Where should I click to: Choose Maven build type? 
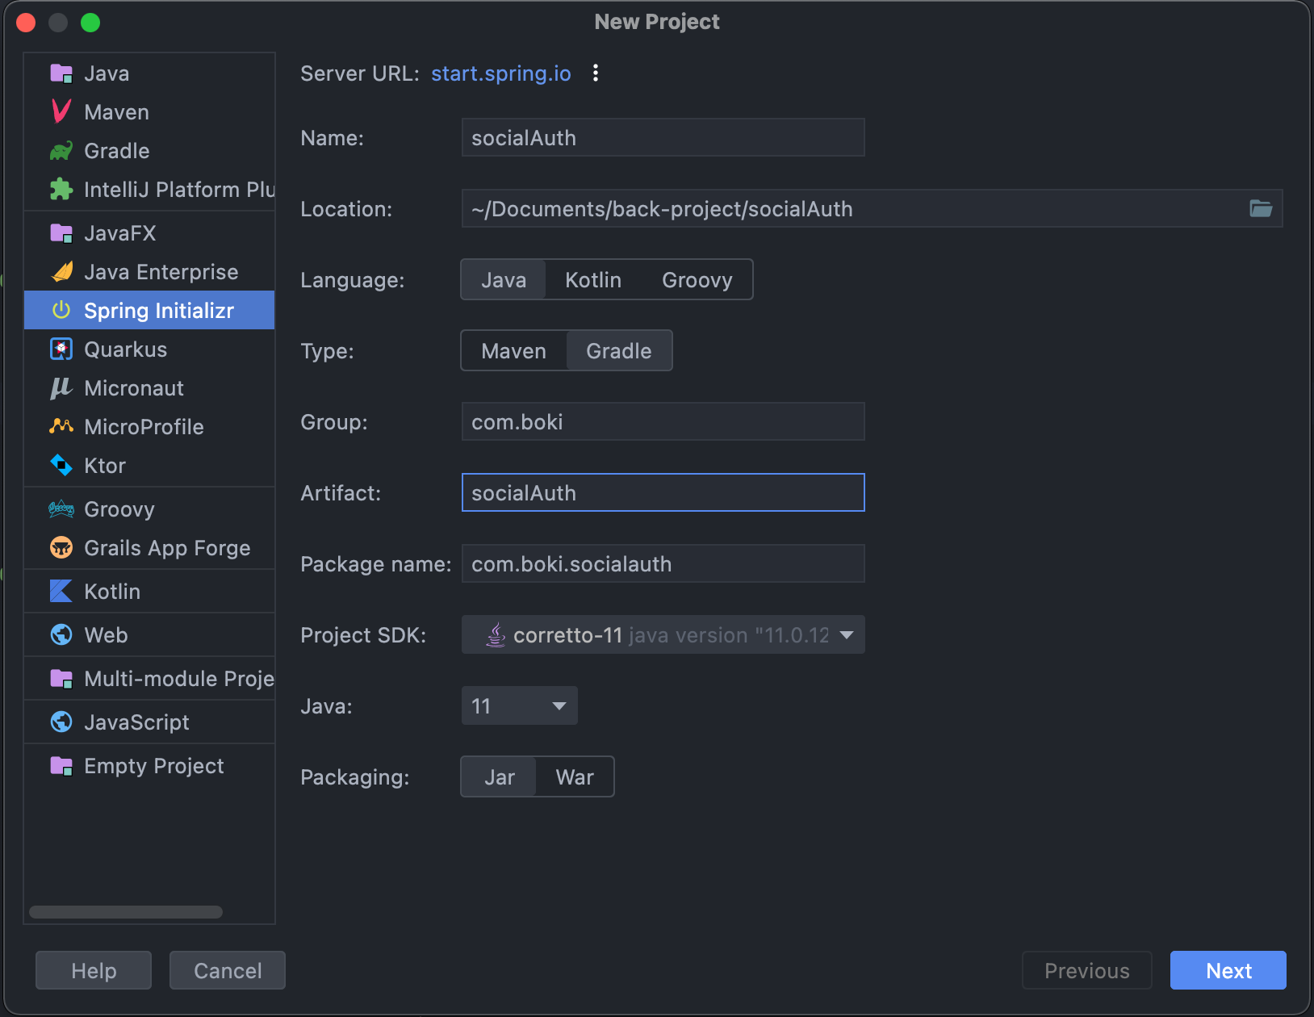pos(514,351)
